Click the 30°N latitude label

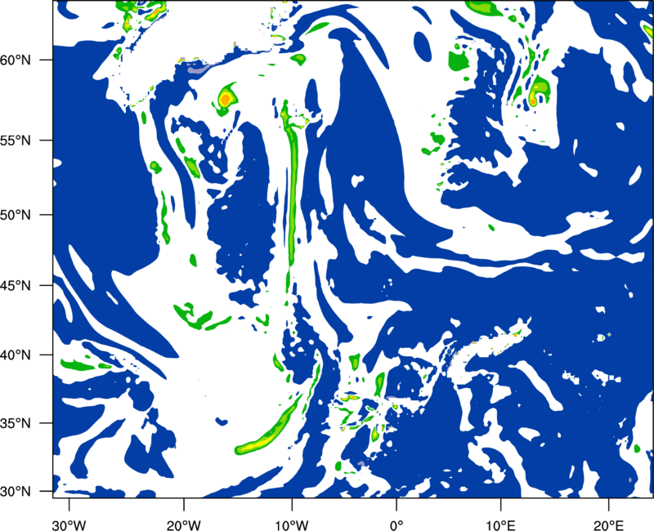click(16, 492)
